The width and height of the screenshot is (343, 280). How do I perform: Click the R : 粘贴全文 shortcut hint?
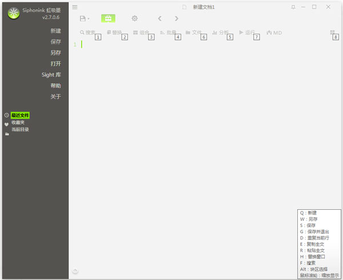click(x=312, y=250)
